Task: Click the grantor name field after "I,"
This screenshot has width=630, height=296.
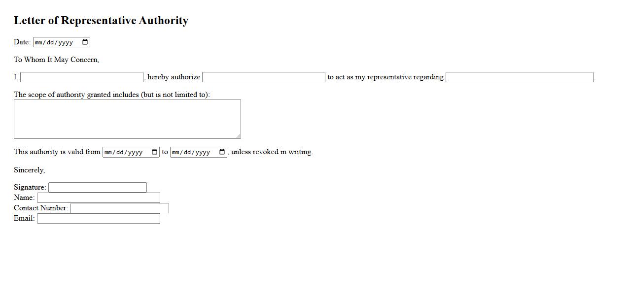Action: click(82, 77)
